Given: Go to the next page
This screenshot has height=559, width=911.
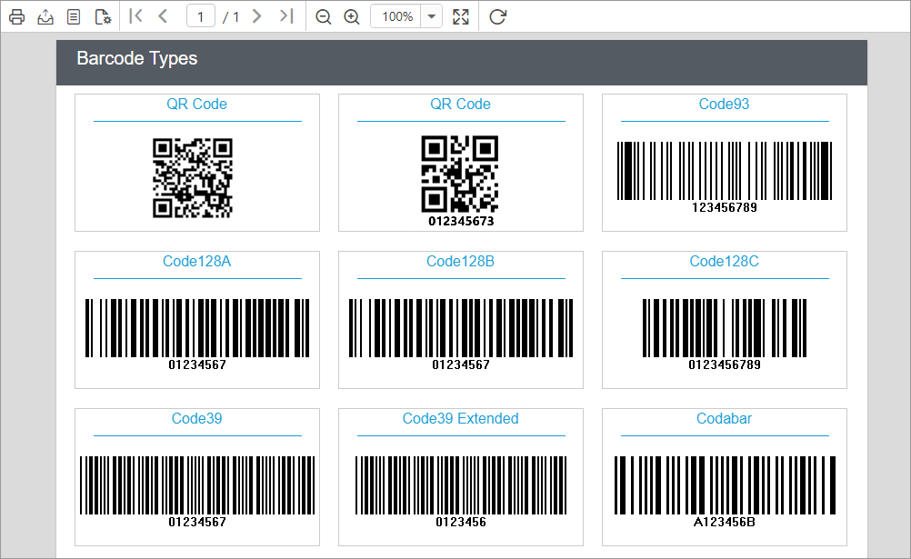Looking at the screenshot, I should pyautogui.click(x=256, y=16).
